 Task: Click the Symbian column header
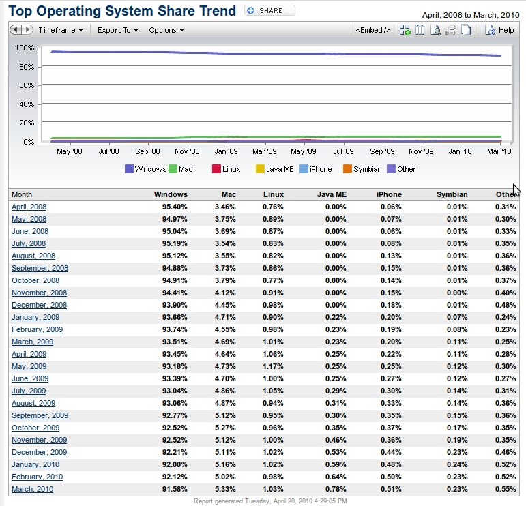coord(452,194)
